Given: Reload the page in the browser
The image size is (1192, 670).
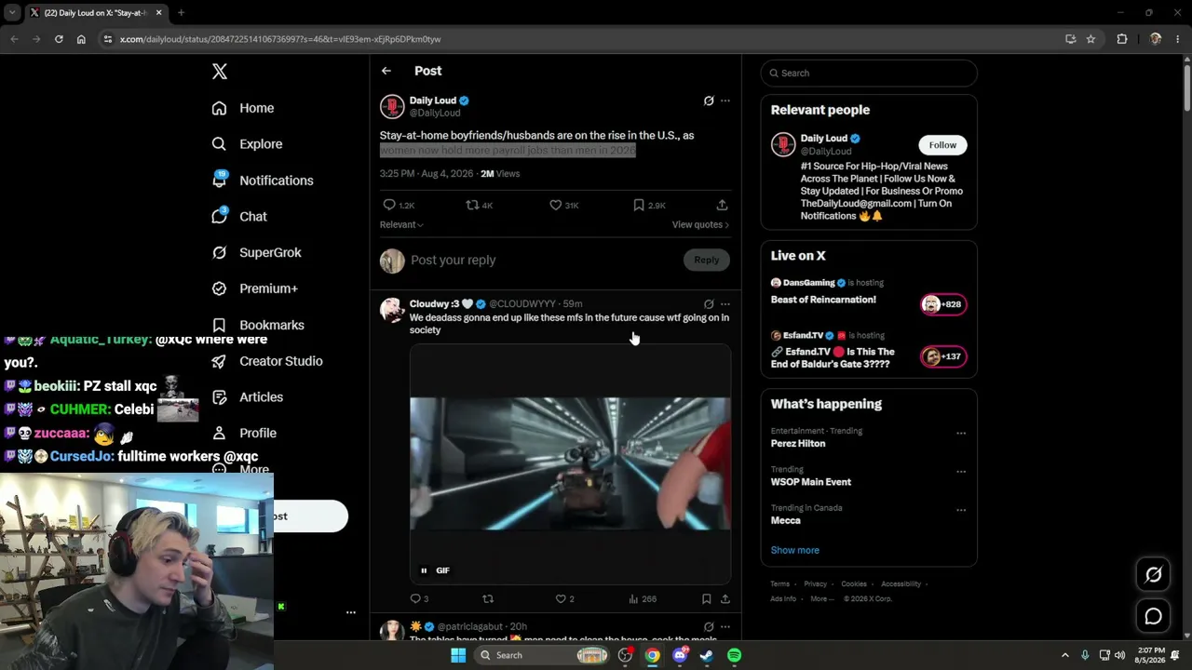Looking at the screenshot, I should [59, 39].
